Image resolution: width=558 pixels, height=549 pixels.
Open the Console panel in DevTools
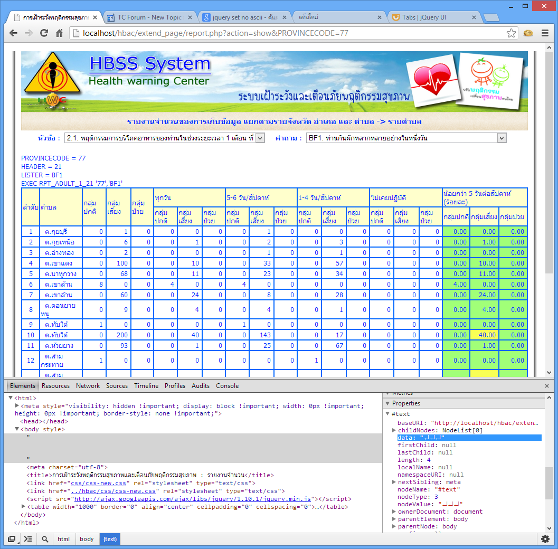227,386
